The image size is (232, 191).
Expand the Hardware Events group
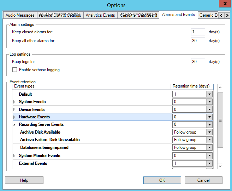coord(14,117)
